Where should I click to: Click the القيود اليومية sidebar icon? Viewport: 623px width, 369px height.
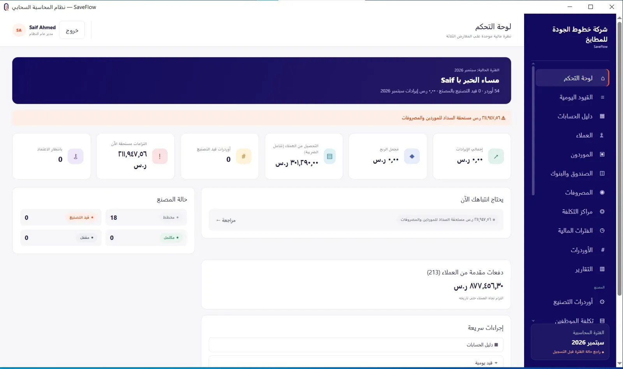603,97
